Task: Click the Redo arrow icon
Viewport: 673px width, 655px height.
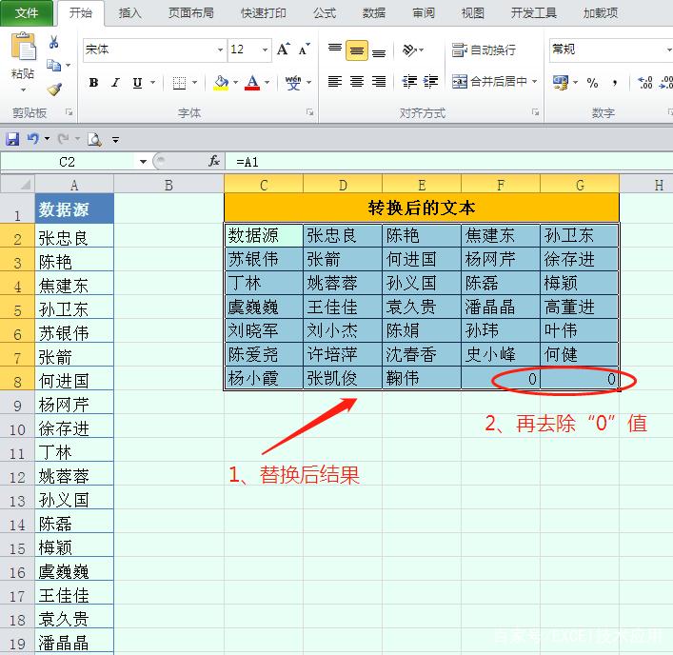Action: point(64,138)
